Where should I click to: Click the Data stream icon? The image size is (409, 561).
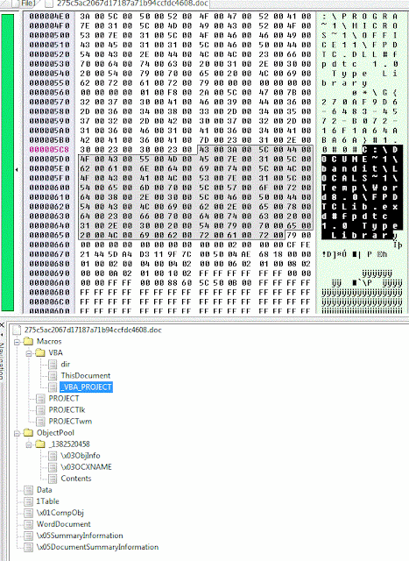click(28, 490)
